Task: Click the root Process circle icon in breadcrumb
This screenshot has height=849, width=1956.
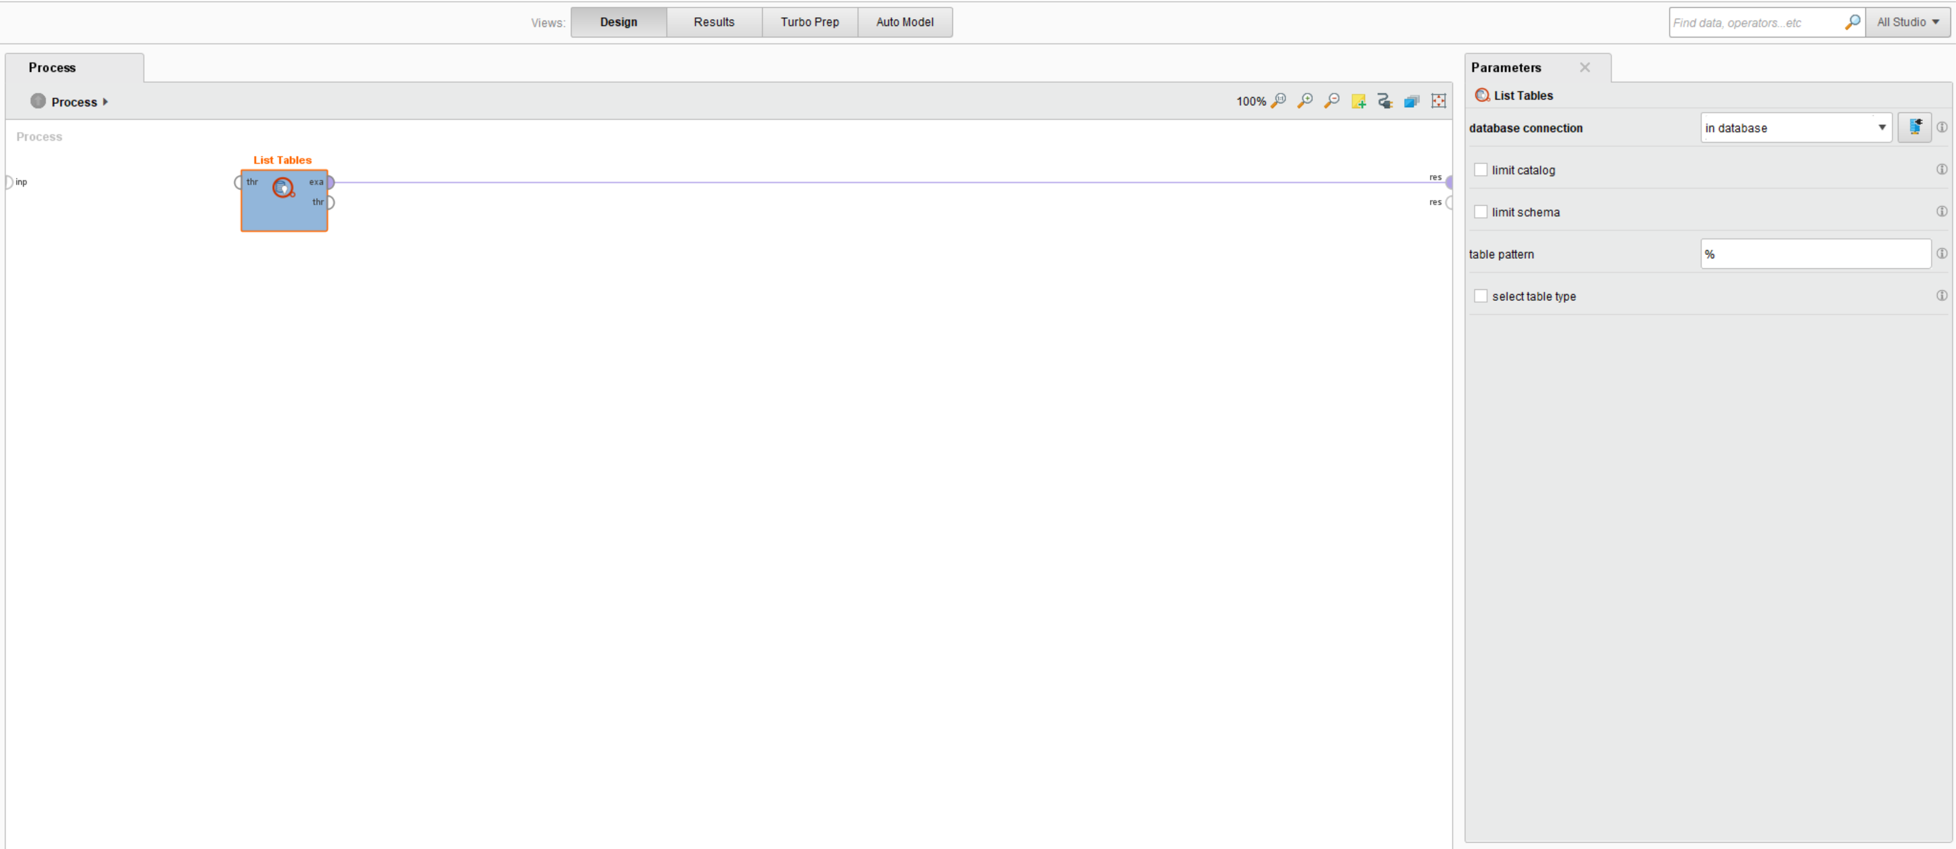Action: [x=38, y=101]
